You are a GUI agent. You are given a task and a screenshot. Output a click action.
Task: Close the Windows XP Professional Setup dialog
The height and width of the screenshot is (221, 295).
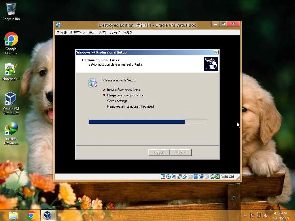point(216,52)
